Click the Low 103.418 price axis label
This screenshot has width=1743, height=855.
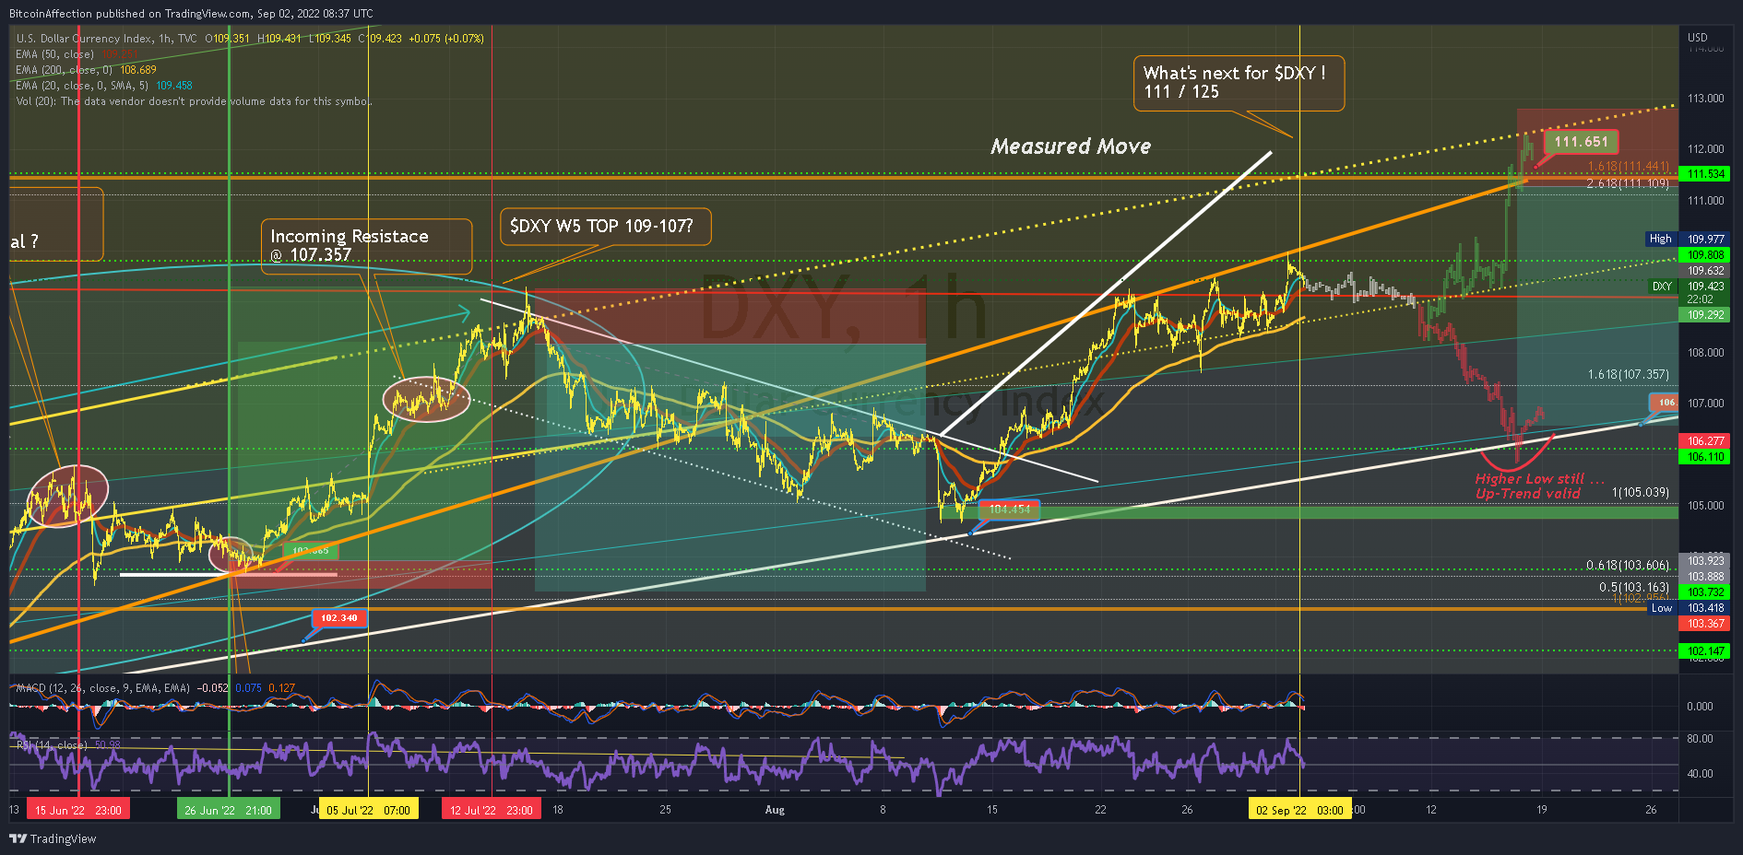[1689, 608]
